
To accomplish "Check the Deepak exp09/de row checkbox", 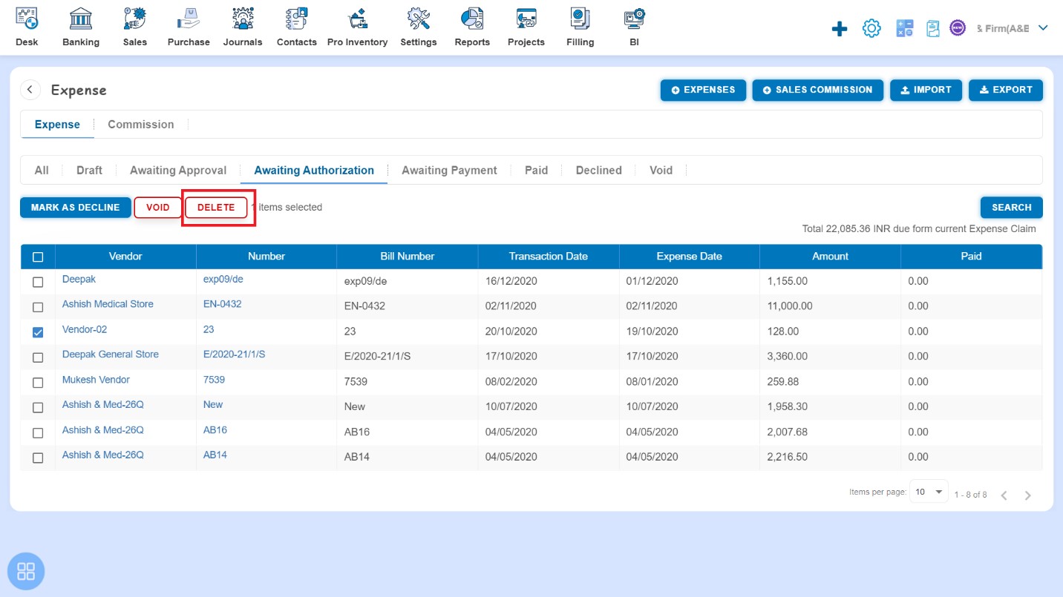I will coord(38,282).
